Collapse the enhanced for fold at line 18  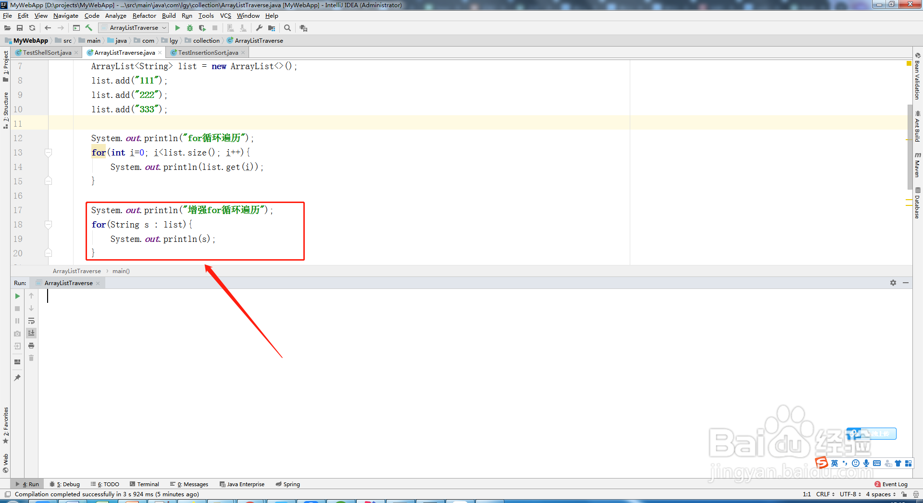tap(48, 225)
